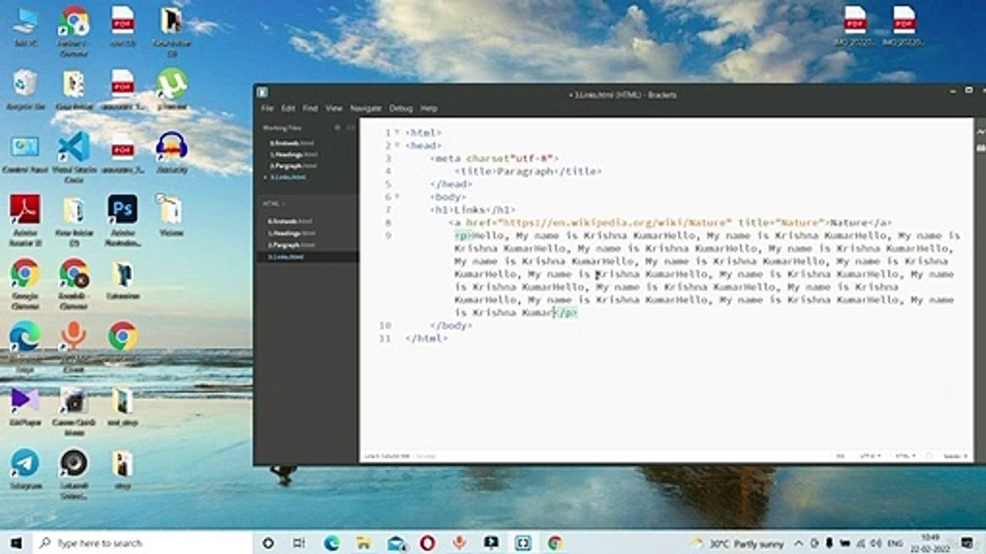
Task: Click the Cortana circle on the taskbar
Action: (267, 542)
